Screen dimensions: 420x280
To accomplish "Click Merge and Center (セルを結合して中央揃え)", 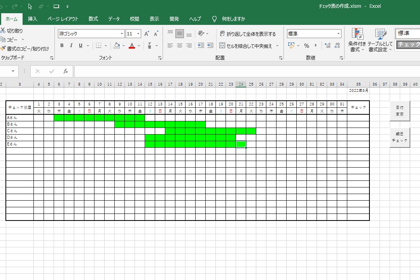I will [246, 46].
